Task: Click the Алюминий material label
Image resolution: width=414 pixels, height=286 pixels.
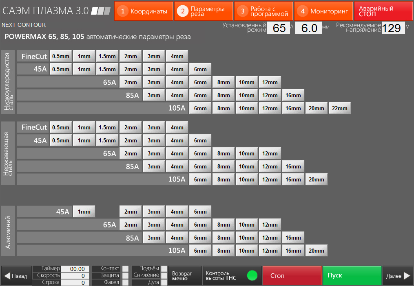Action: [x=8, y=231]
